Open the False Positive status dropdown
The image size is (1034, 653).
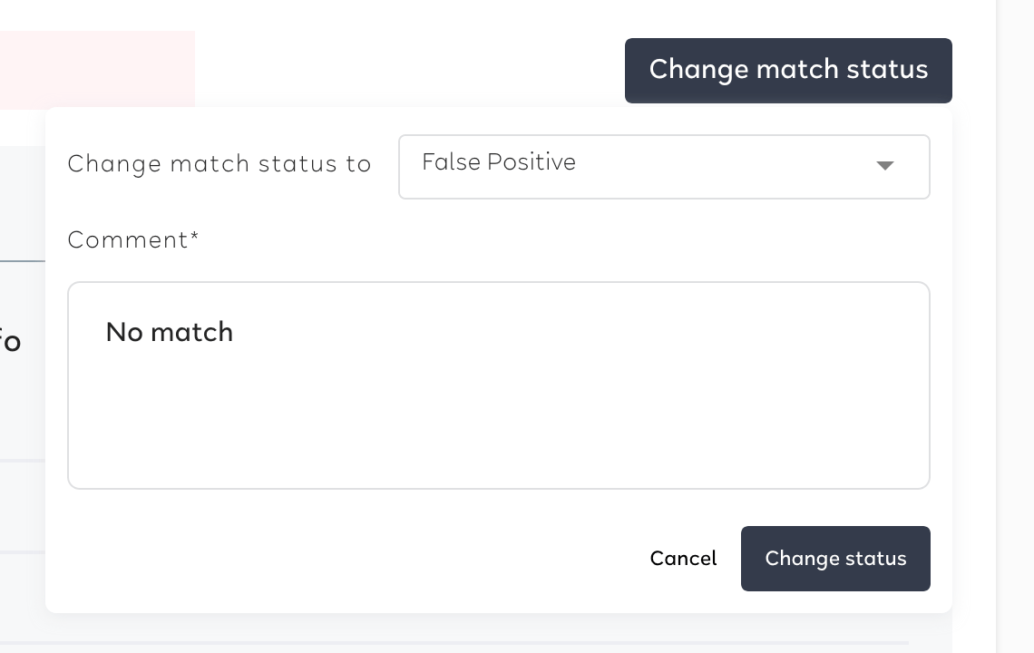664,167
